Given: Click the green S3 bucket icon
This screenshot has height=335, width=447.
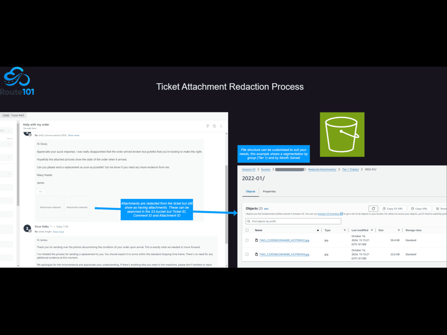Looking at the screenshot, I should click(x=342, y=134).
